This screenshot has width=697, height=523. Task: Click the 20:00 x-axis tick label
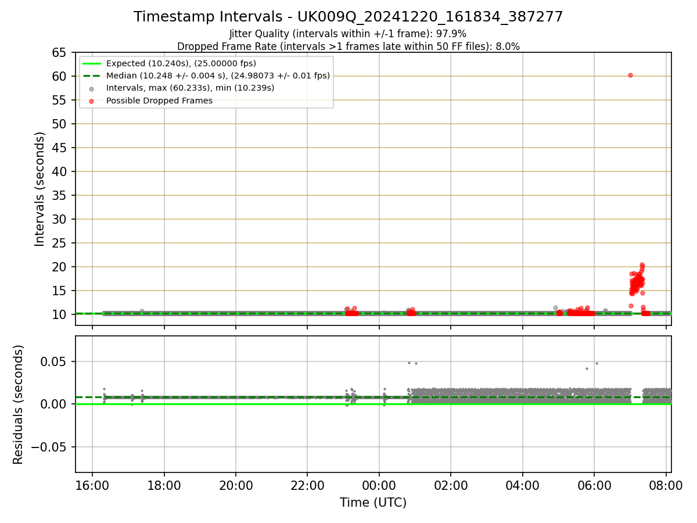236,485
